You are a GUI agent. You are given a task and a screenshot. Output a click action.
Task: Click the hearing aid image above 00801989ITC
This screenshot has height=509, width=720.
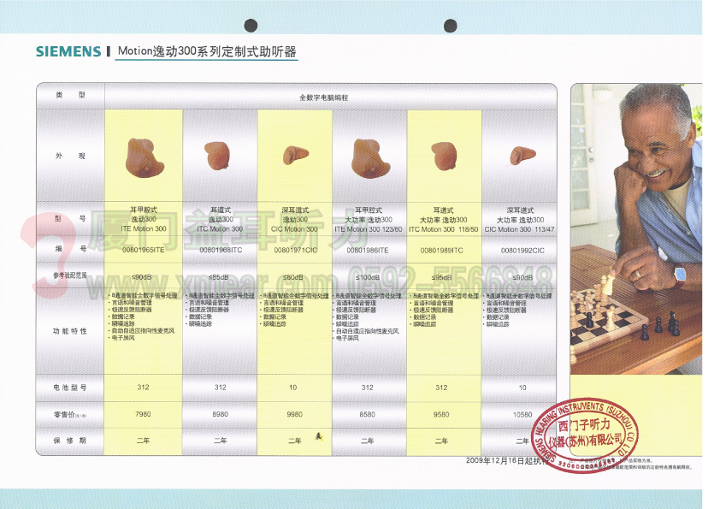(x=444, y=156)
